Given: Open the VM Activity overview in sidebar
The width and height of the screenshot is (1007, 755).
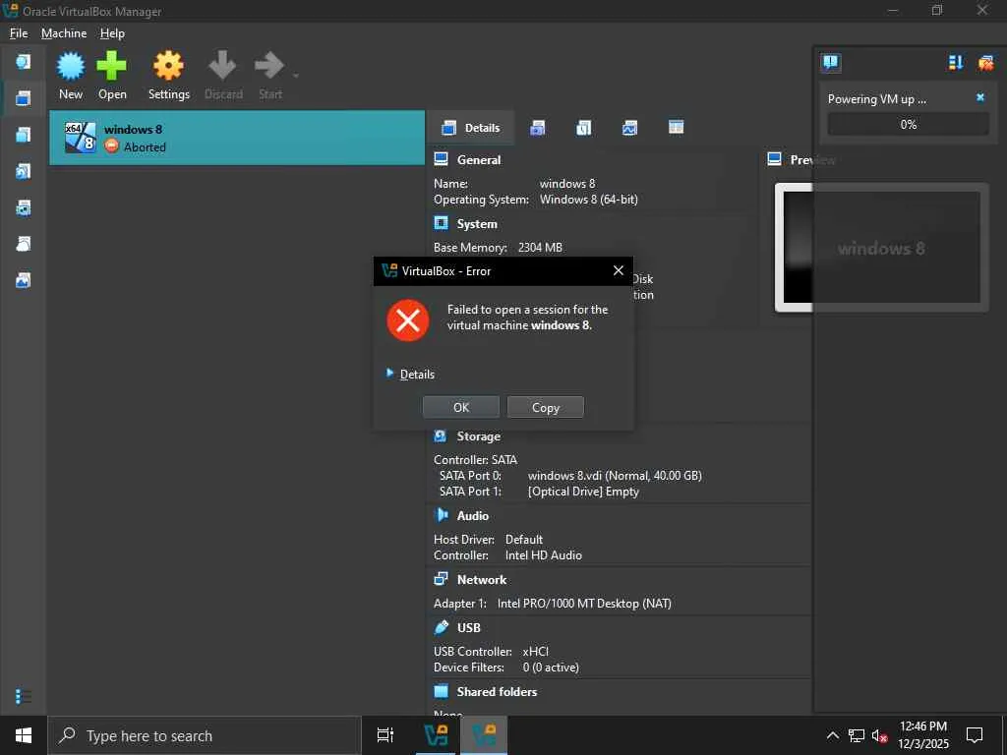Looking at the screenshot, I should [24, 280].
